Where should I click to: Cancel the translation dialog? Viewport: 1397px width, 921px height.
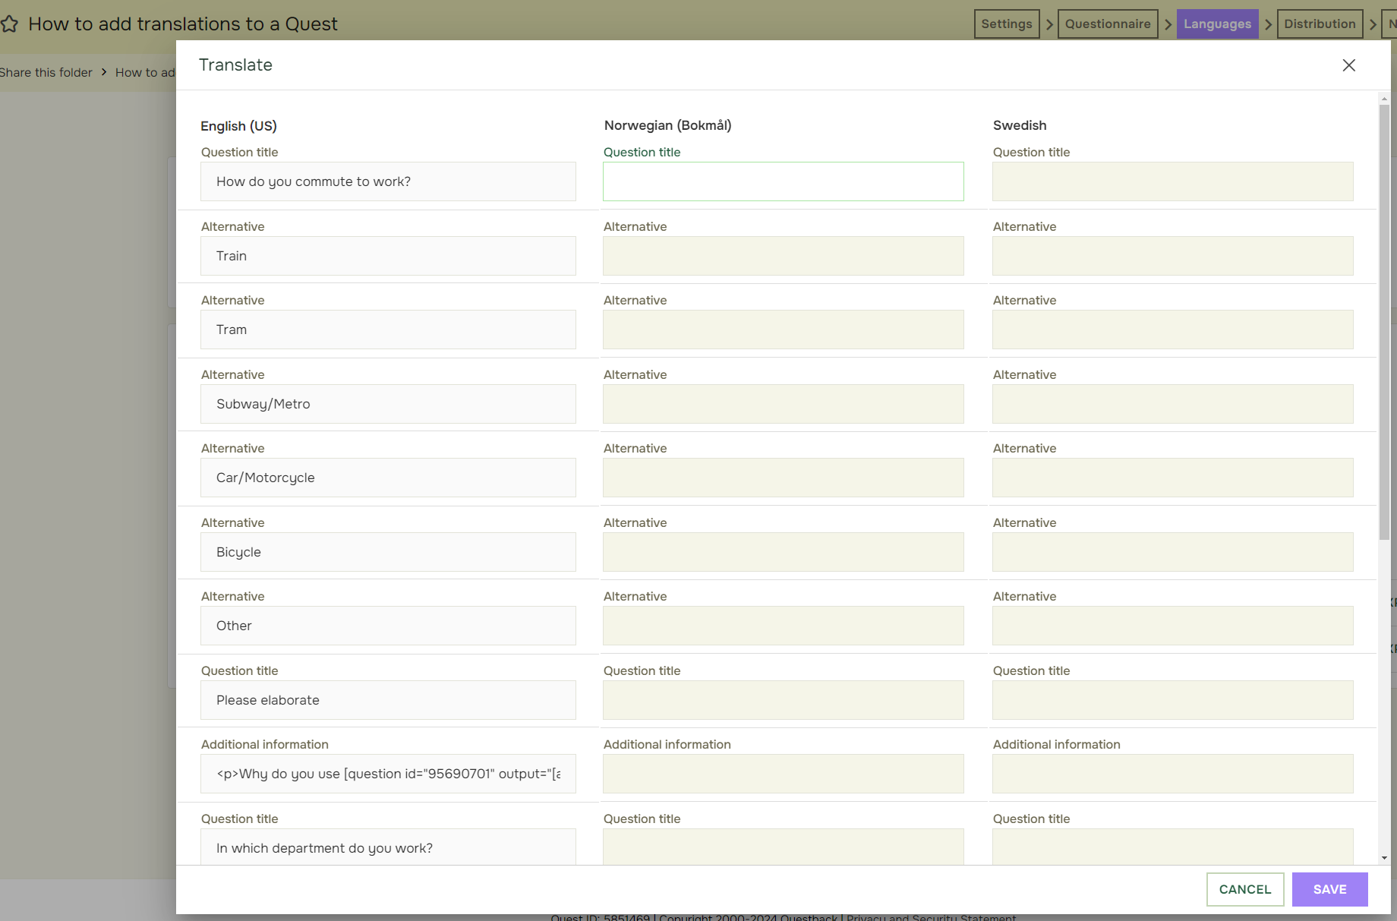point(1245,889)
